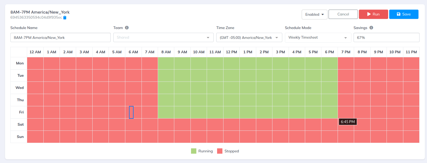Toggle Monday 8 AM running cell
The image size is (427, 163).
tap(166, 63)
